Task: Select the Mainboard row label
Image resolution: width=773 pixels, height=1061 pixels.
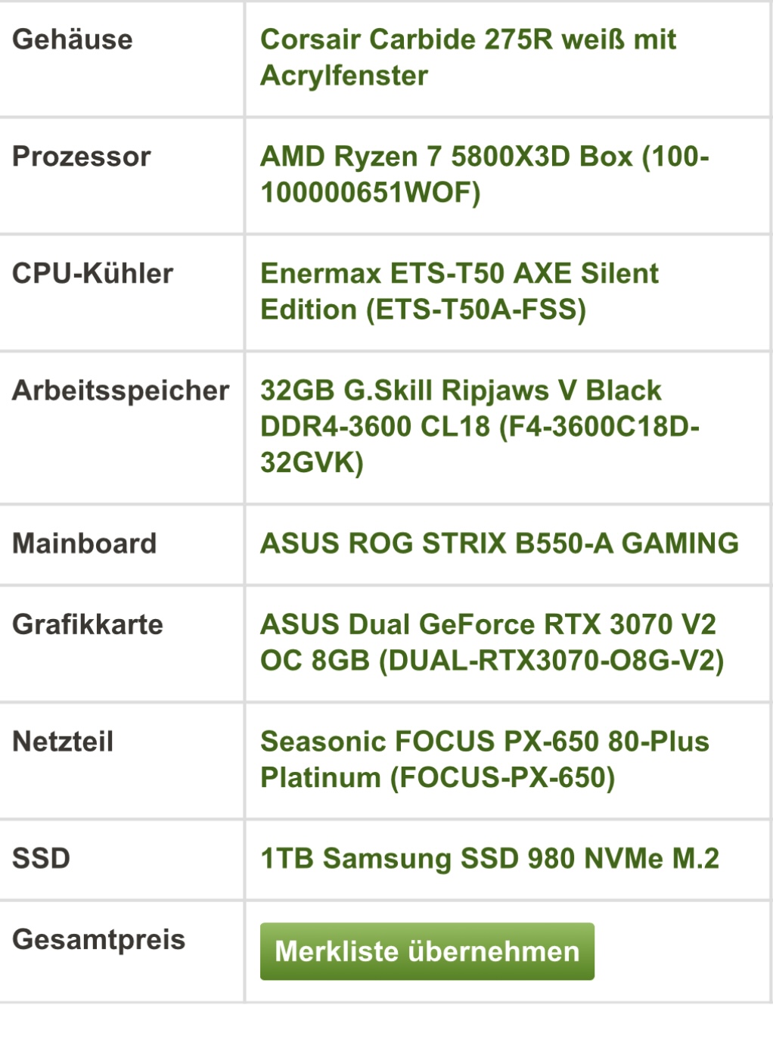Action: pyautogui.click(x=85, y=543)
